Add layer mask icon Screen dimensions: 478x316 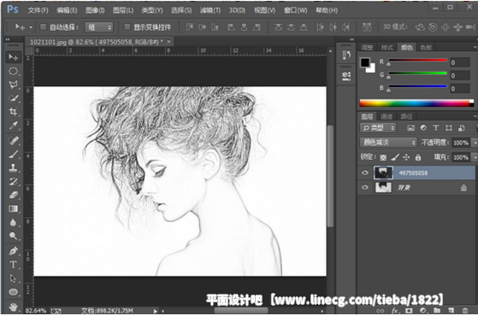(x=409, y=311)
